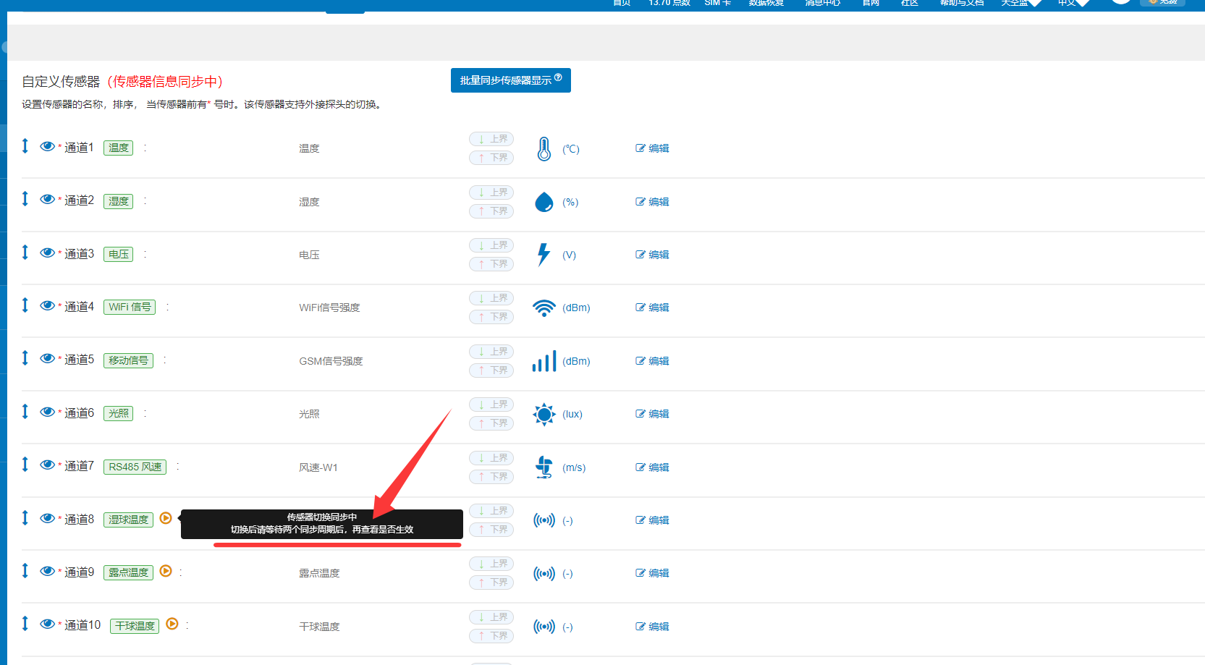Click the orange sync icon beside 干球温度 tag
This screenshot has width=1205, height=665.
(172, 624)
